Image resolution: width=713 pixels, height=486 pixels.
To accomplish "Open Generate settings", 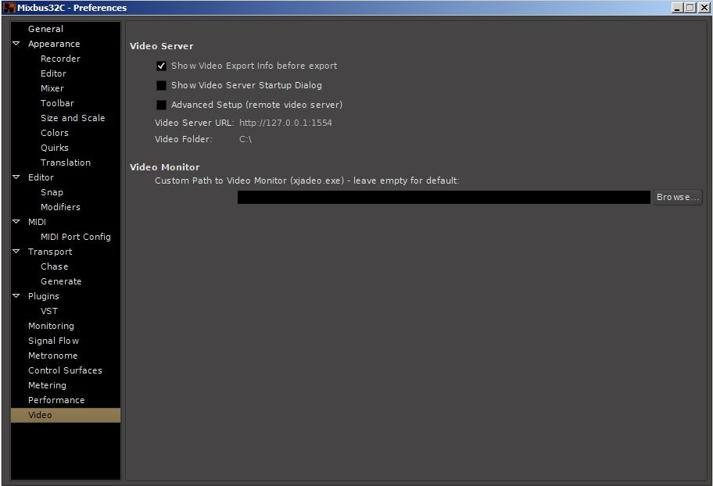I will coord(60,281).
